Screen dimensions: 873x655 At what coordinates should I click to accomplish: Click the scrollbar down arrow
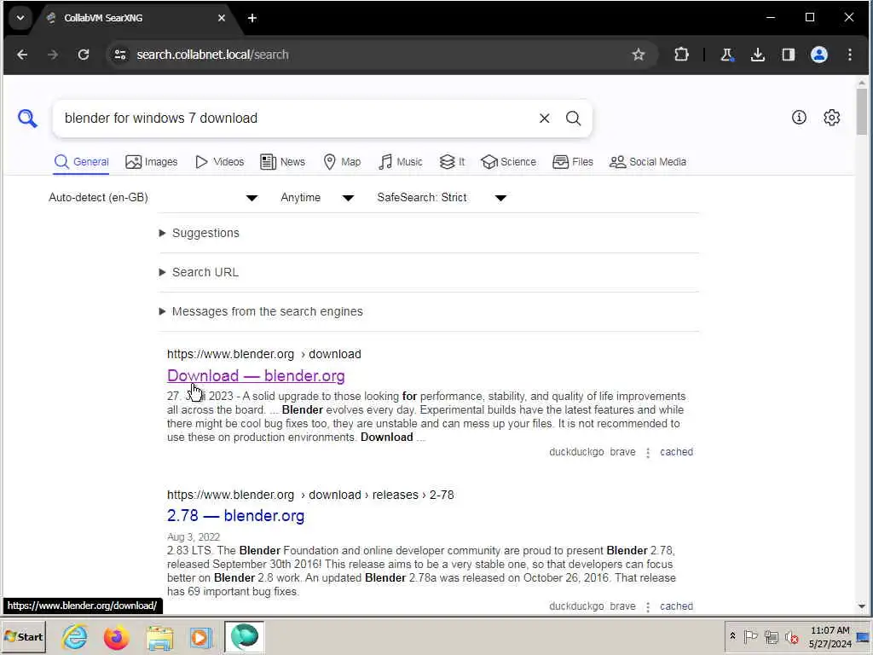[862, 606]
